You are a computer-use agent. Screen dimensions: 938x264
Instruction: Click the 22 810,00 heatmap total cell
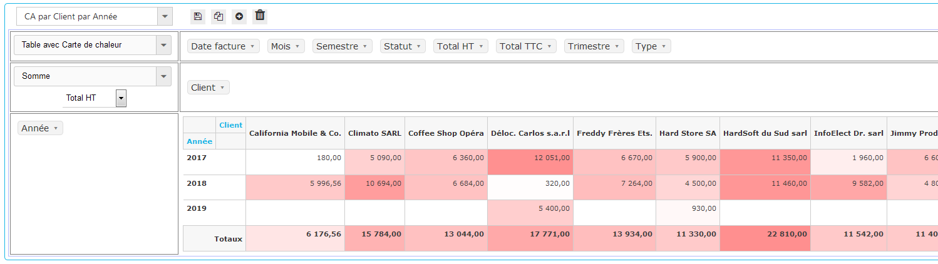coord(765,234)
